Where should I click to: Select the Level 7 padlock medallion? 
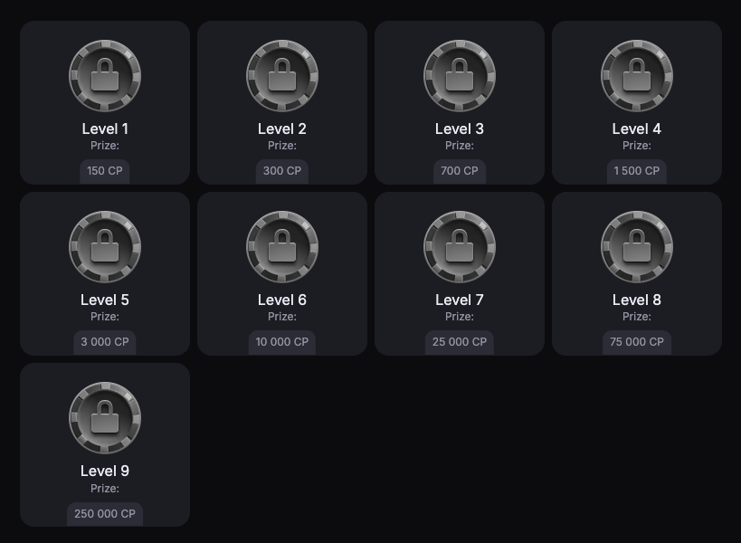[460, 247]
